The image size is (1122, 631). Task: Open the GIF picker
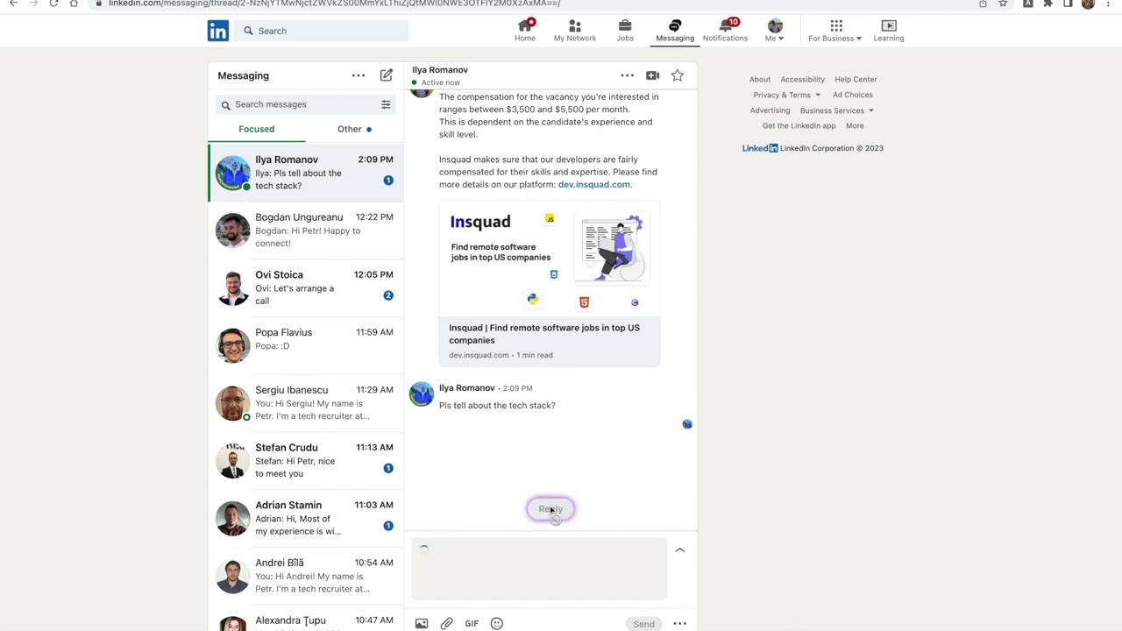click(x=472, y=624)
